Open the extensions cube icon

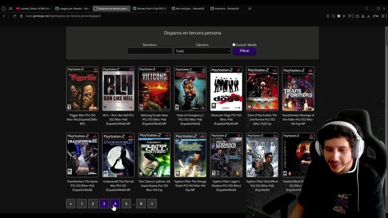click(357, 16)
